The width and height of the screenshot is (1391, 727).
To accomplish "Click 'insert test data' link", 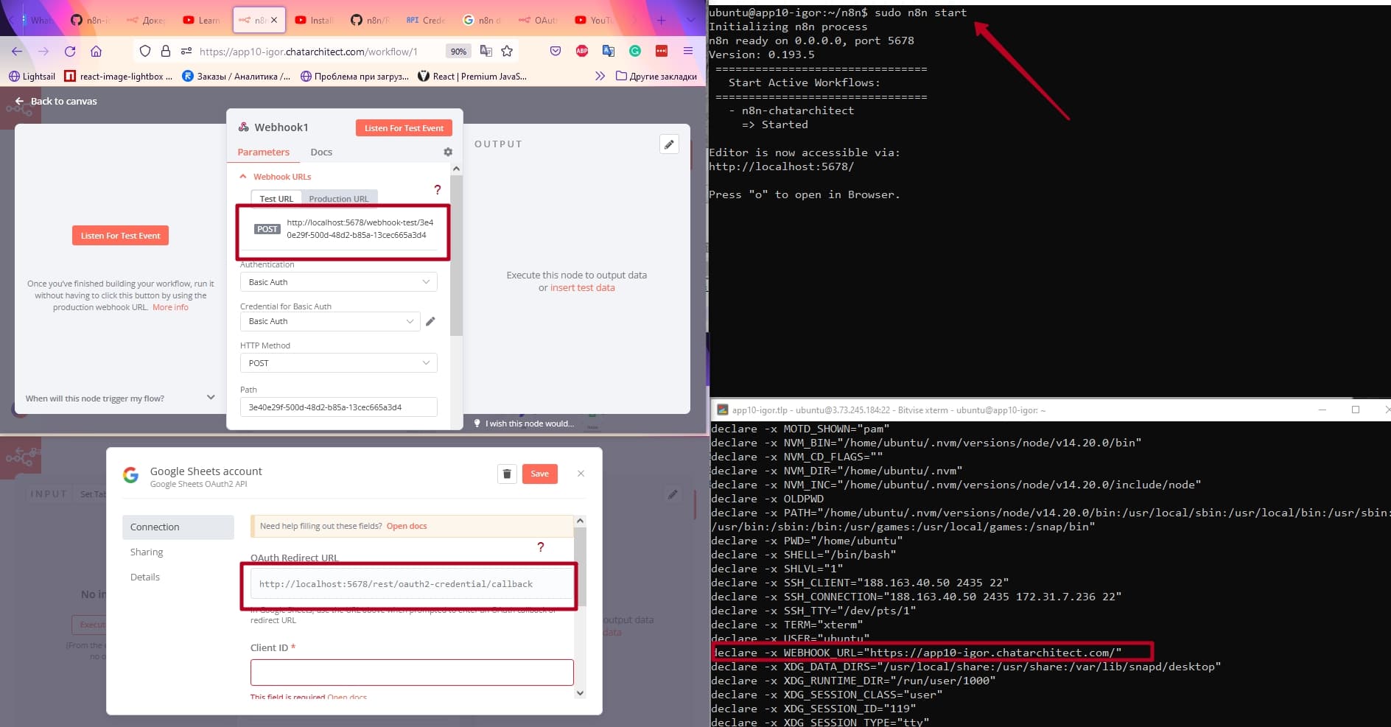I will click(x=582, y=287).
